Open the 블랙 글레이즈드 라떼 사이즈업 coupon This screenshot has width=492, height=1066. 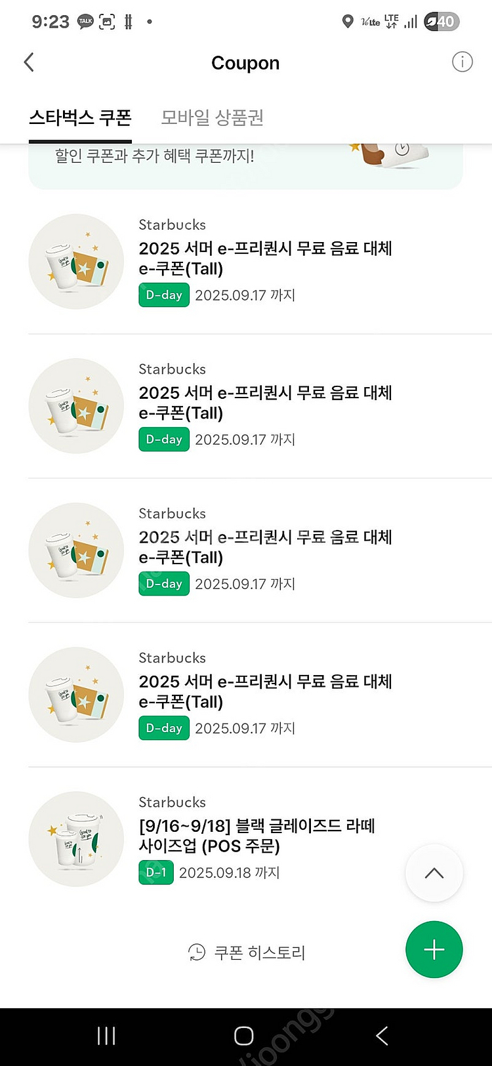point(256,836)
